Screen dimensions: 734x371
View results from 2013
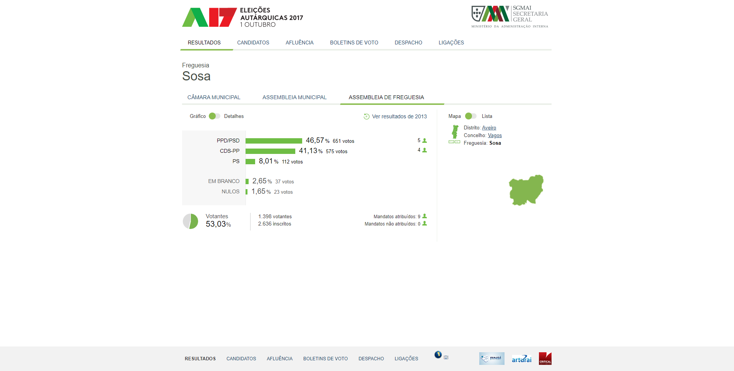coord(399,116)
